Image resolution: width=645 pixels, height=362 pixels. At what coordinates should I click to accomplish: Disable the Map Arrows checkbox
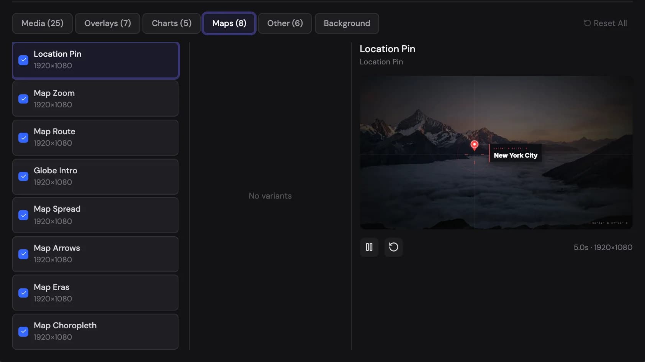click(x=23, y=254)
